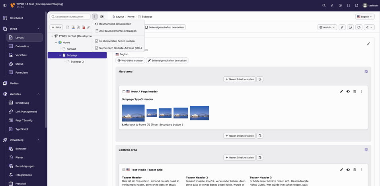Open Page TSconfig module
Viewport: 380px width, 186px height.
point(25,120)
